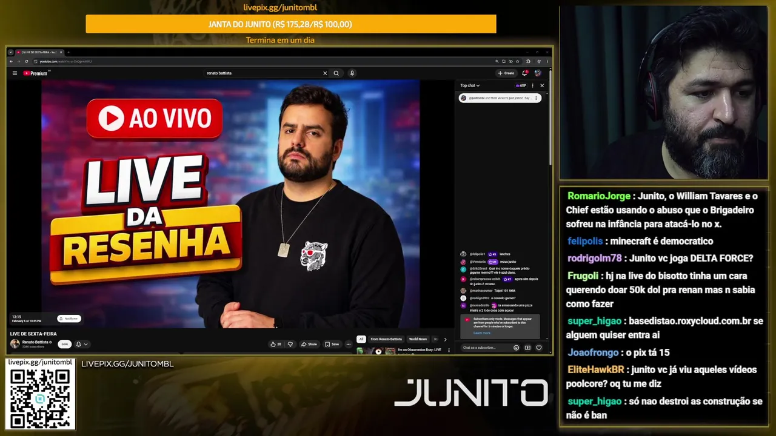
Task: Click Frugoli username in stream chat
Action: [x=583, y=276]
